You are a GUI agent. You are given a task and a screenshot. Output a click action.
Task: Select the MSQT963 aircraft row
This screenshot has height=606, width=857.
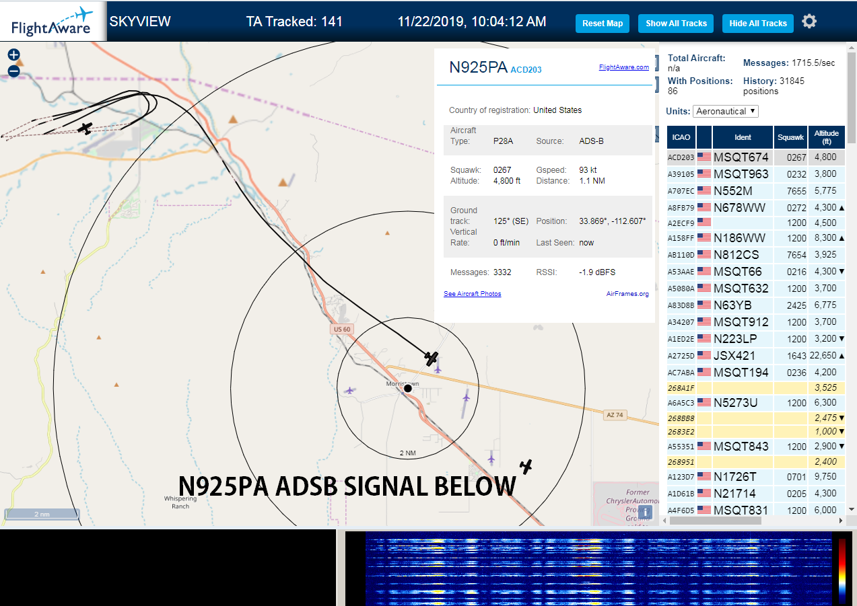click(756, 174)
